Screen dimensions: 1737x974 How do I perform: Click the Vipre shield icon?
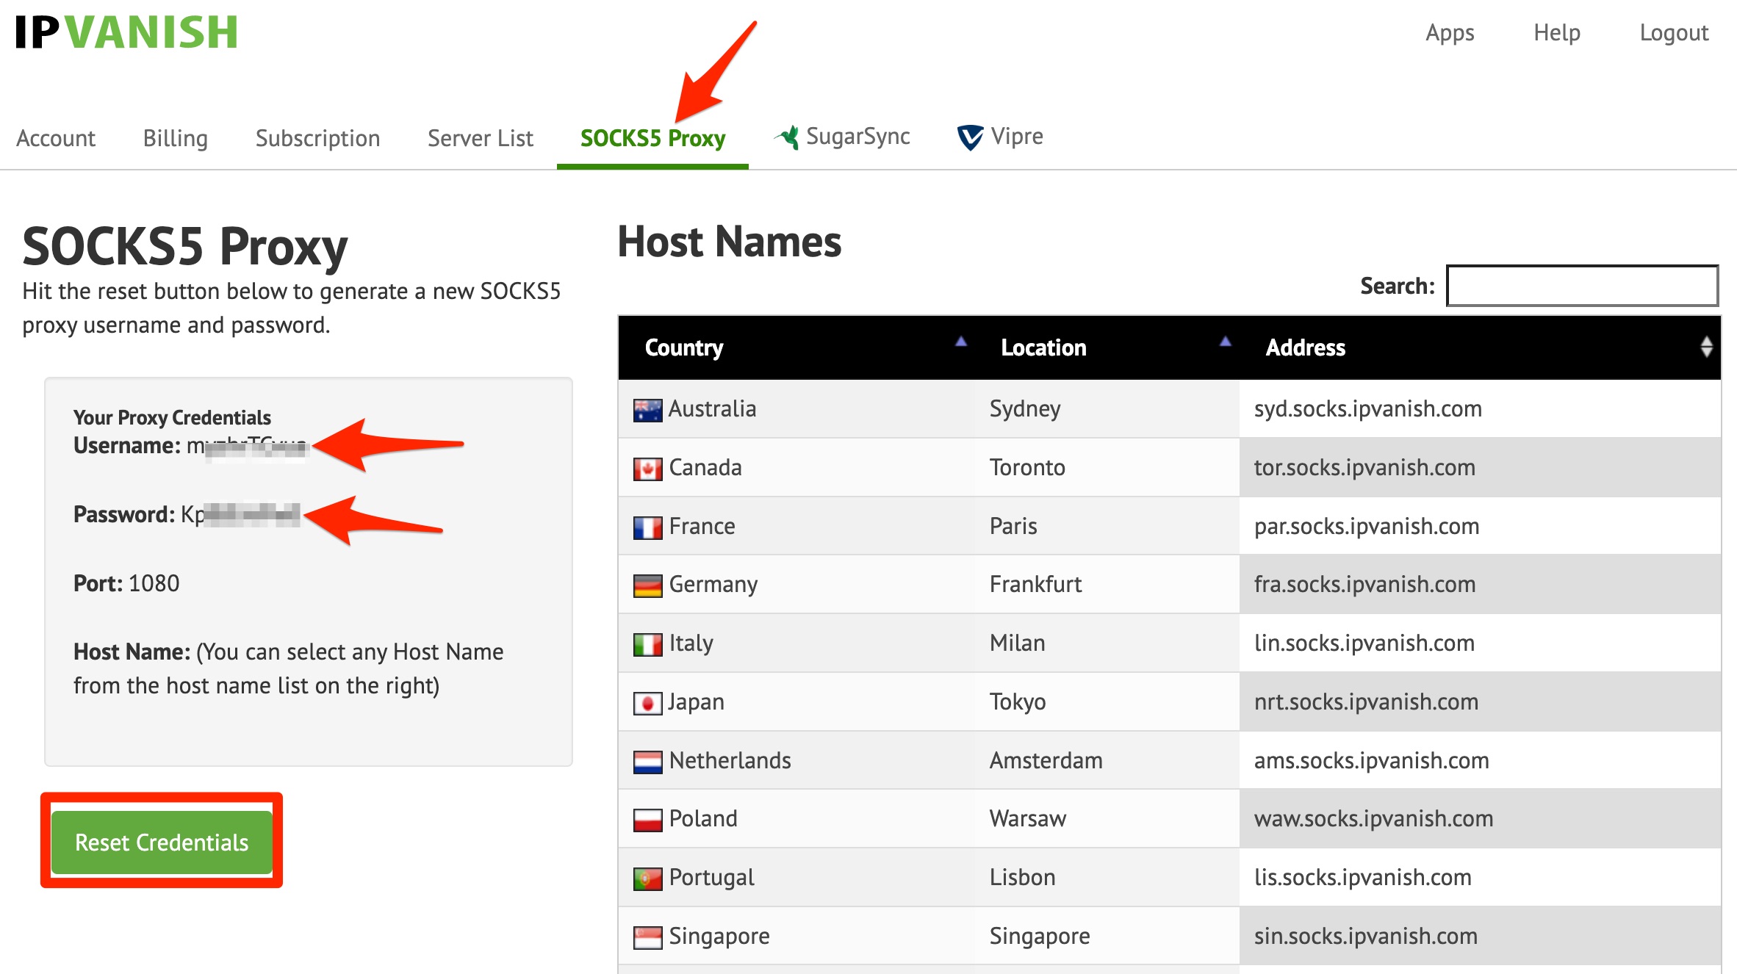point(970,137)
